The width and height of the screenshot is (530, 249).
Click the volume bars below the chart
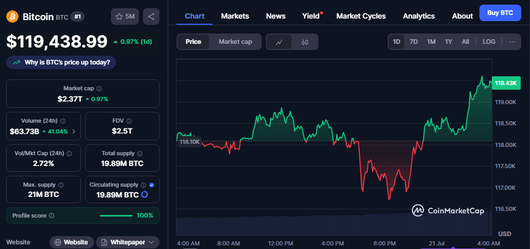tap(334, 224)
